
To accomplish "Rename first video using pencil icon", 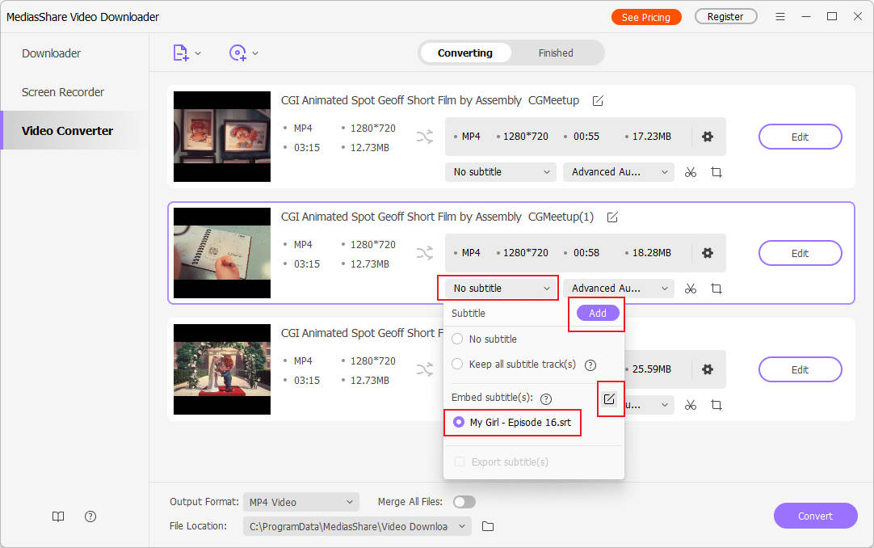I will 598,101.
